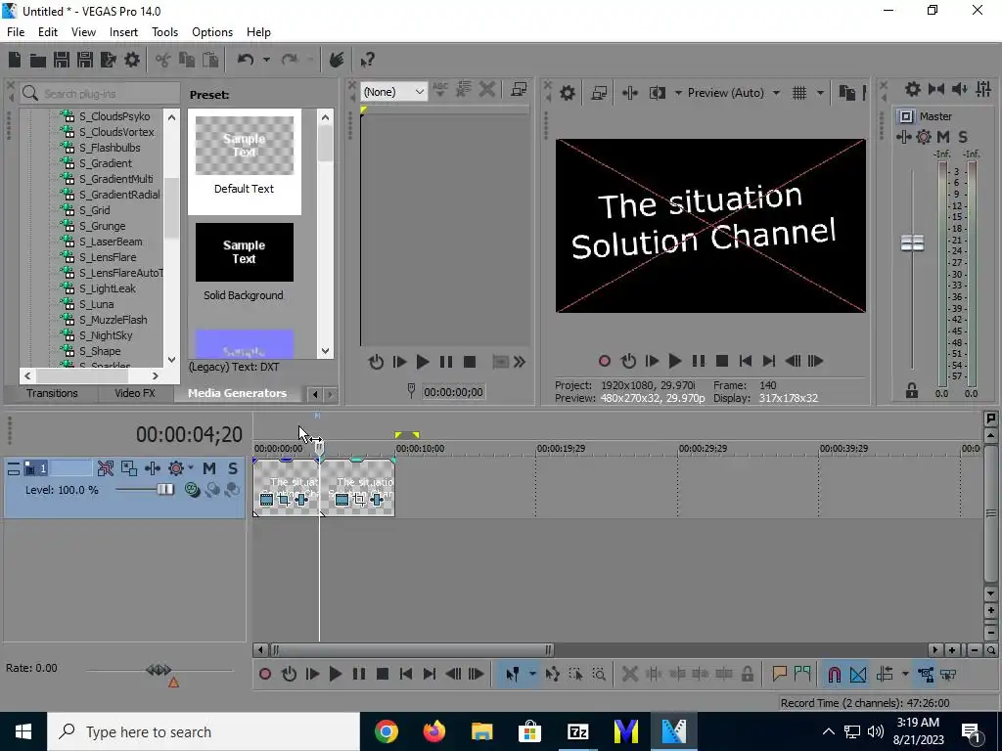Click the Cut scissors icon in toolbar
The height and width of the screenshot is (751, 1002).
pyautogui.click(x=163, y=60)
